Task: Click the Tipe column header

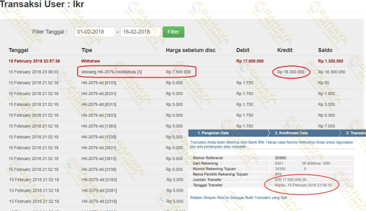Action: click(x=86, y=50)
